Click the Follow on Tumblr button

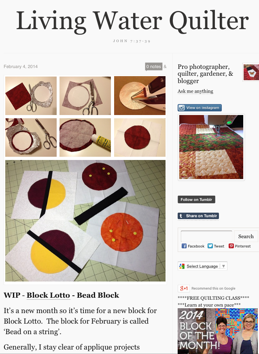tap(196, 200)
